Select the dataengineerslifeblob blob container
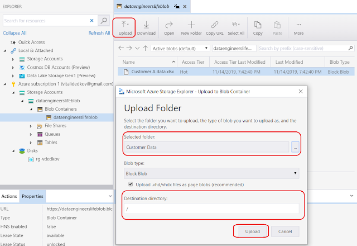Viewport: 357px width, 246px height. click(75, 117)
